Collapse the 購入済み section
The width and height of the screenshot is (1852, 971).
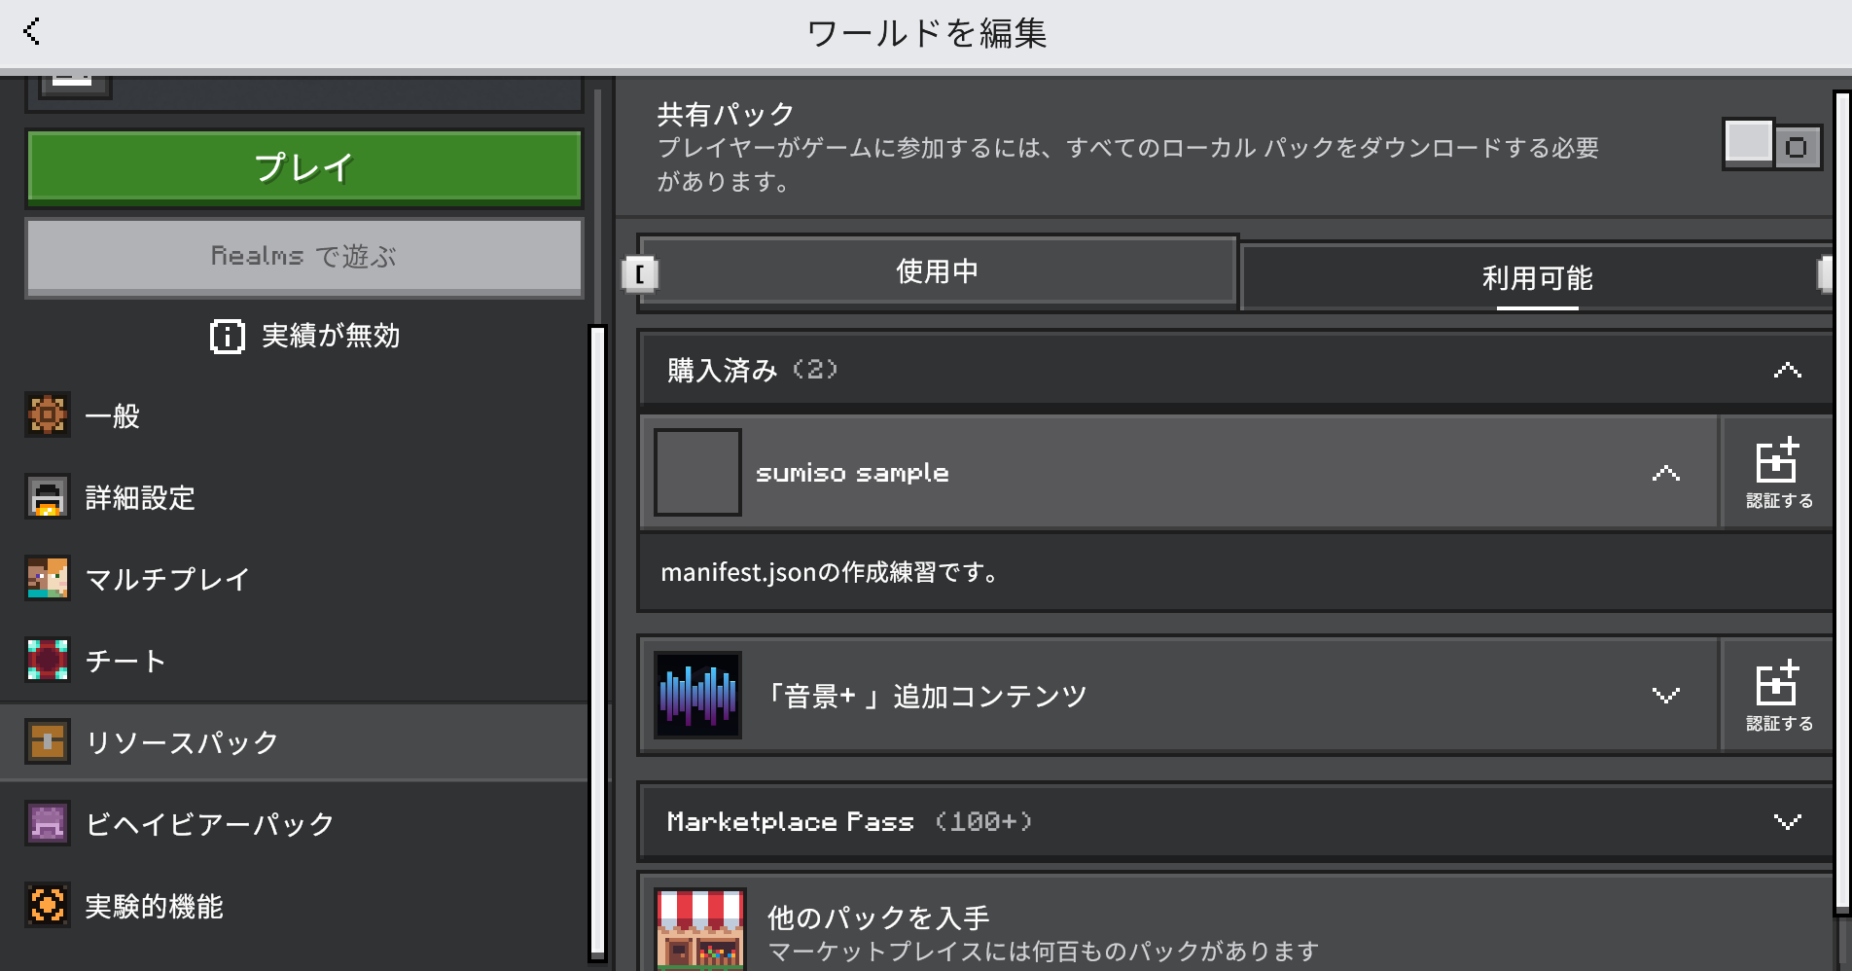[x=1788, y=370]
